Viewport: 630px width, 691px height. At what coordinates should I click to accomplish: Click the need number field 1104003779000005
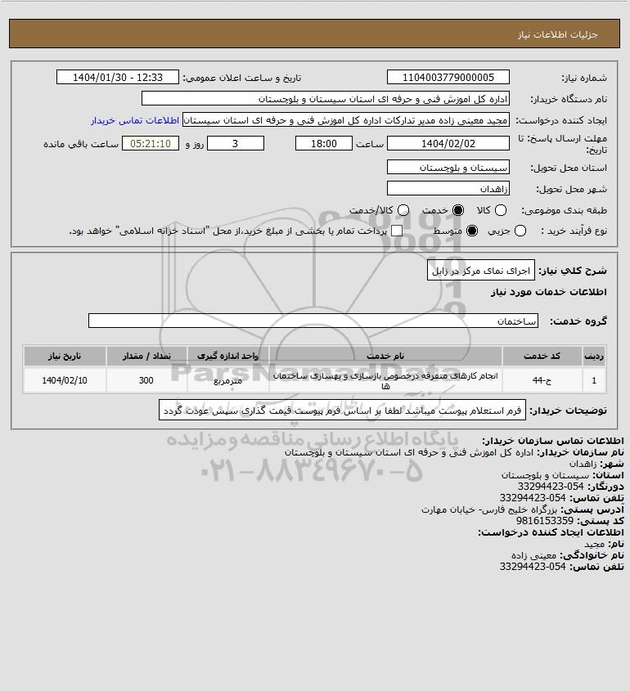tap(448, 77)
